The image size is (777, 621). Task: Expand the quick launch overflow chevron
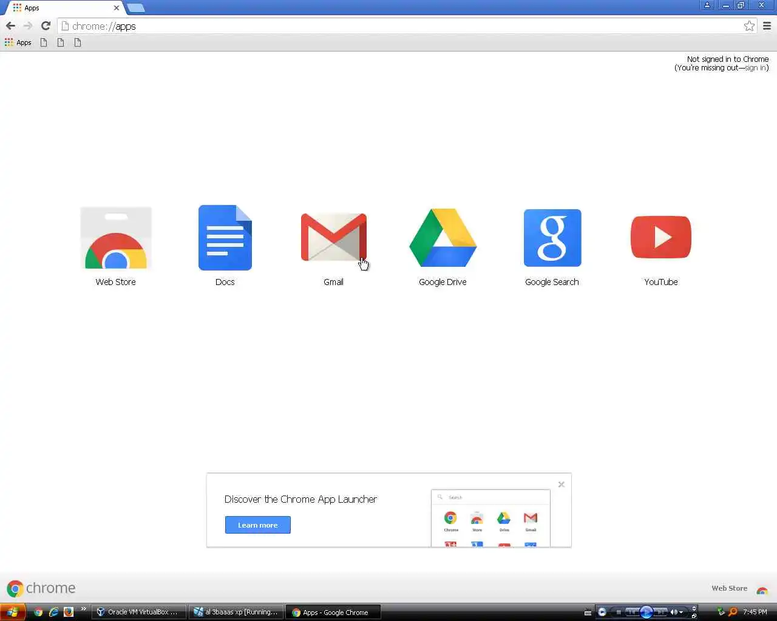83,609
